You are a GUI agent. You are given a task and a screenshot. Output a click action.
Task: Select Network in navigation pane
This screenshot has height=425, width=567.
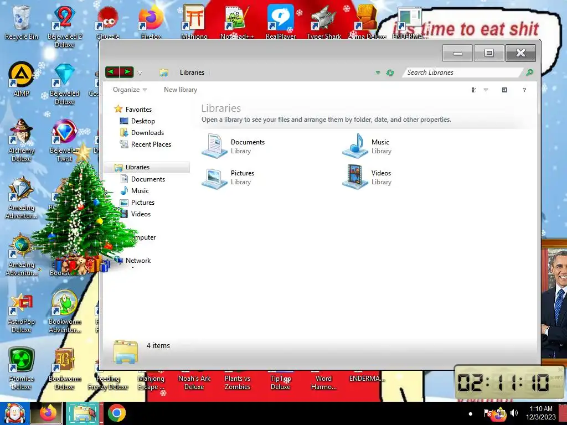132,260
